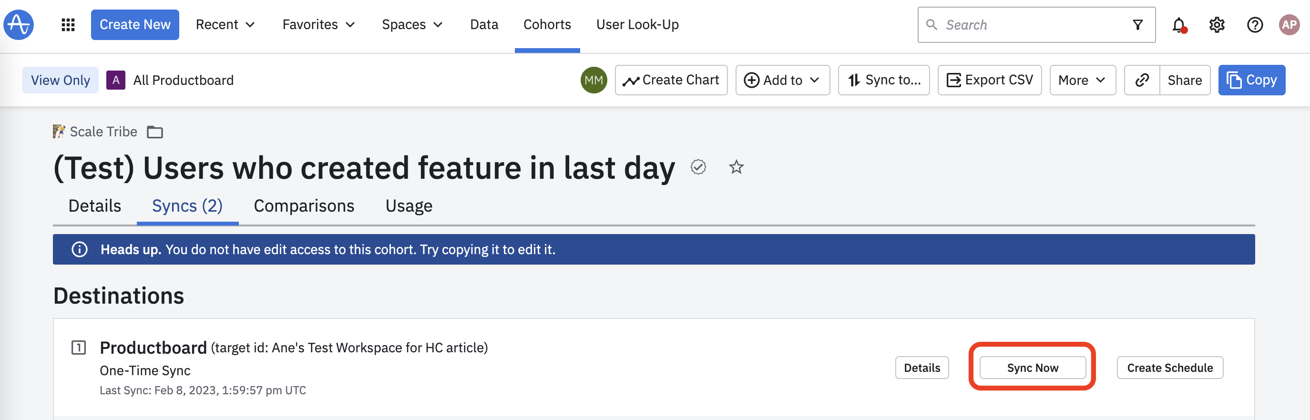The width and height of the screenshot is (1310, 420).
Task: Expand the Favorites dropdown
Action: tap(318, 24)
